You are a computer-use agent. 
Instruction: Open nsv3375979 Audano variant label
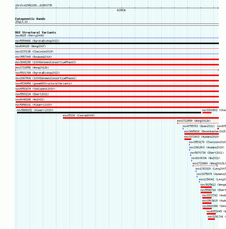[x=211, y=174]
